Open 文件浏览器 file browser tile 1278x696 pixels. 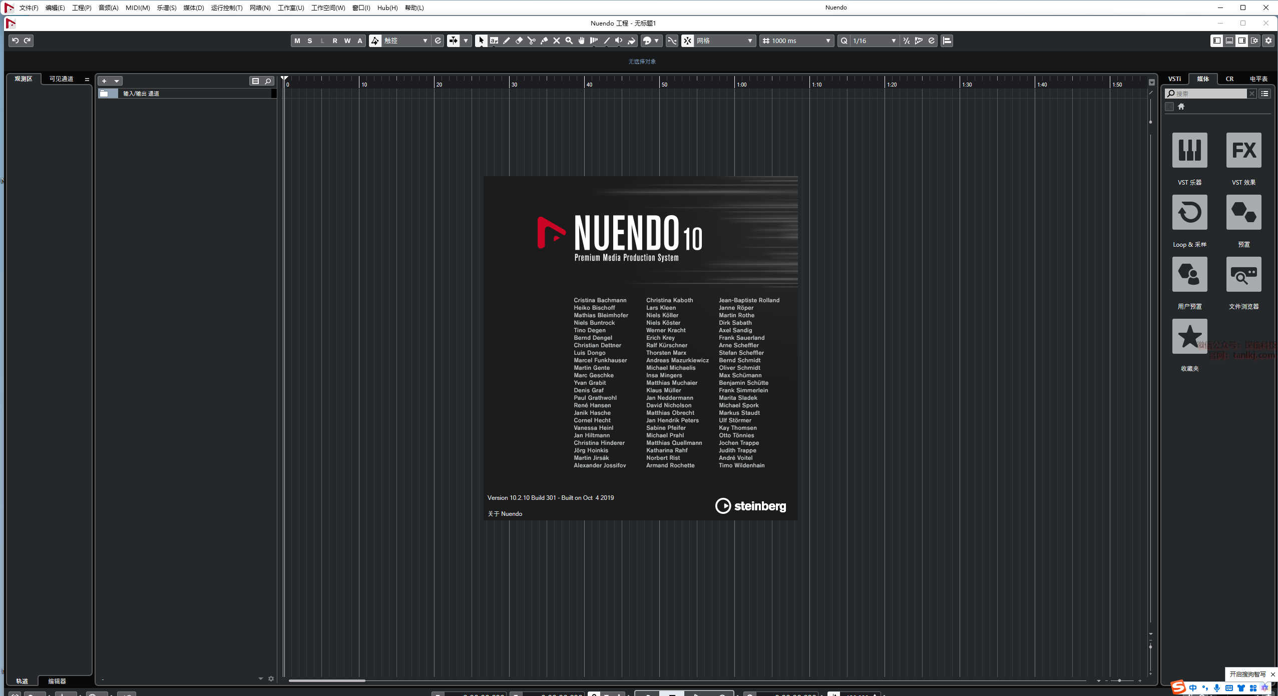click(1243, 274)
